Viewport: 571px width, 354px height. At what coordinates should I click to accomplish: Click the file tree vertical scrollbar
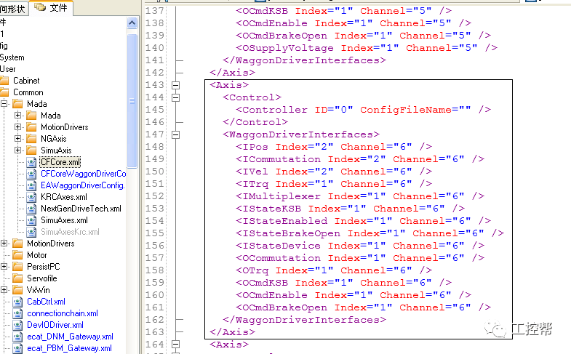click(132, 94)
